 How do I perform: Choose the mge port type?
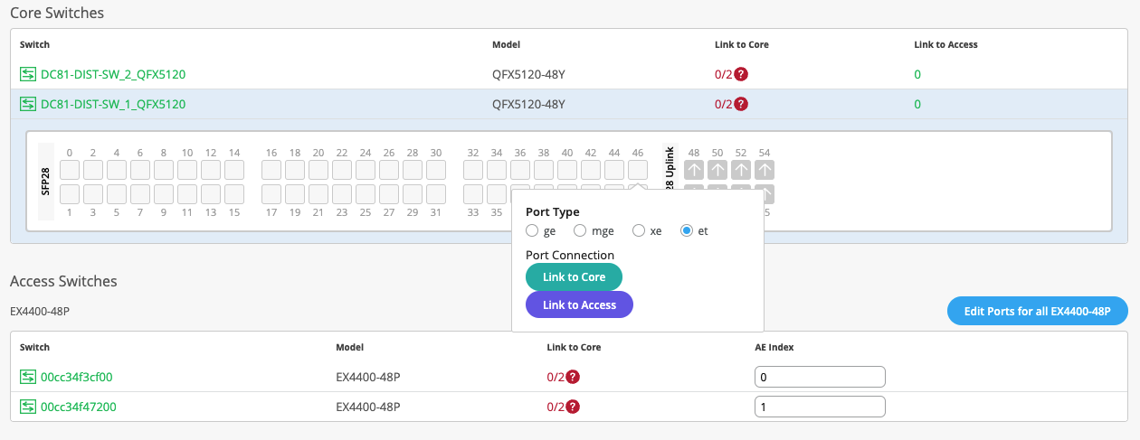581,230
